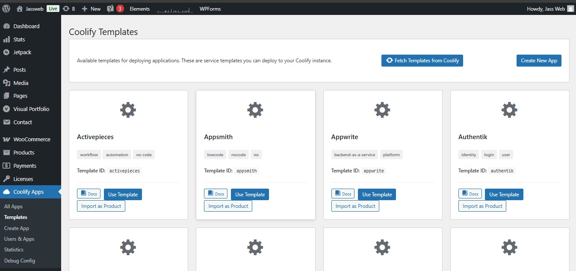
Task: Click the admin bar stats sparkline graph
Action: click(174, 9)
